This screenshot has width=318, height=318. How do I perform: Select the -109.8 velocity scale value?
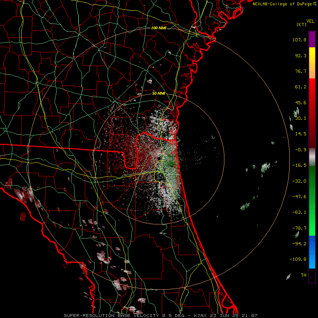pyautogui.click(x=298, y=259)
